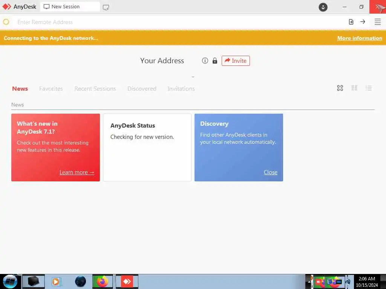
Task: Click the round download arrow icon in title bar
Action: pyautogui.click(x=323, y=7)
